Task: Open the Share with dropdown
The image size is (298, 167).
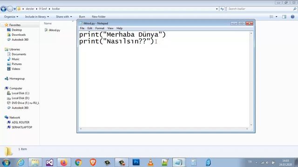Action: pyautogui.click(x=64, y=17)
